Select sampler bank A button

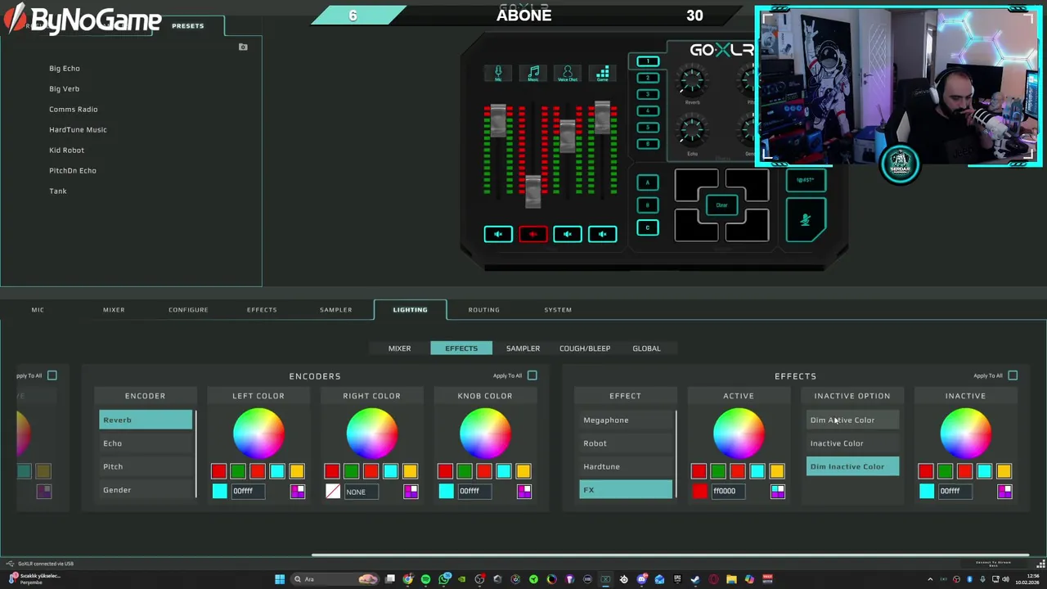point(648,183)
